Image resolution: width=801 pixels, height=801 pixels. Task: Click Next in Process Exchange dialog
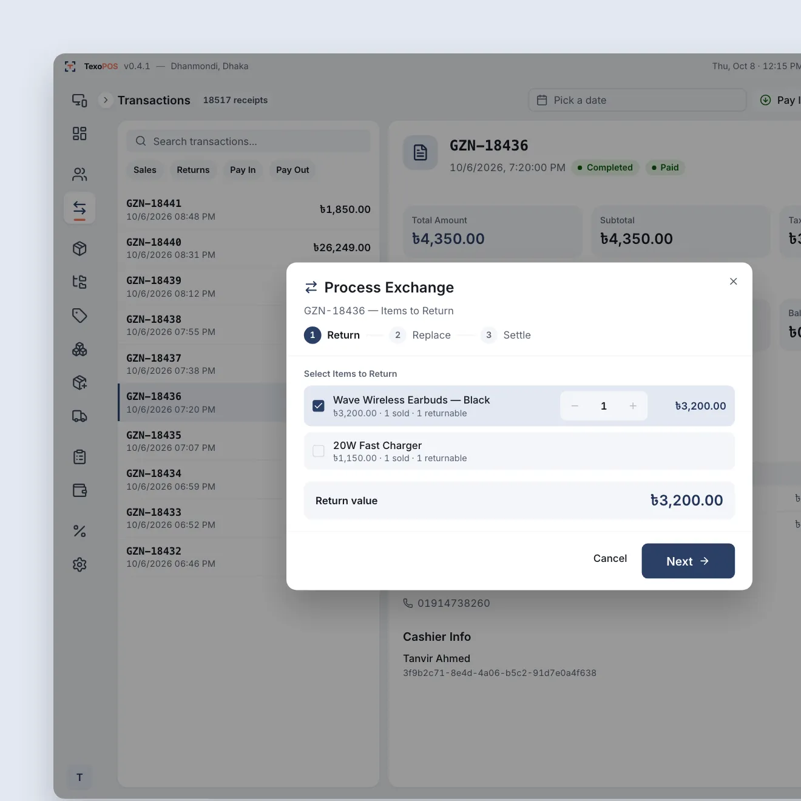point(688,561)
